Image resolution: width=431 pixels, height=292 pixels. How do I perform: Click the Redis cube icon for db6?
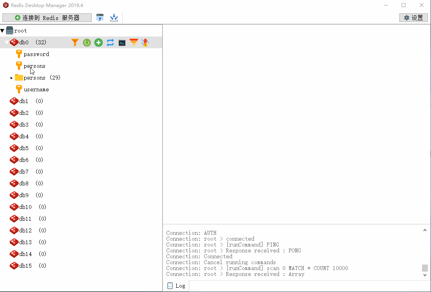[x=14, y=160]
